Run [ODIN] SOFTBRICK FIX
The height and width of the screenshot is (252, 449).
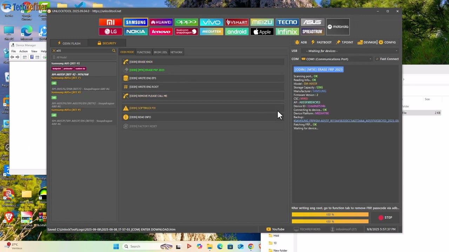(203, 108)
